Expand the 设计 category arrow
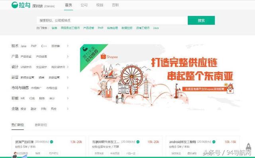The width and height of the screenshot is (255, 158). 68,67
